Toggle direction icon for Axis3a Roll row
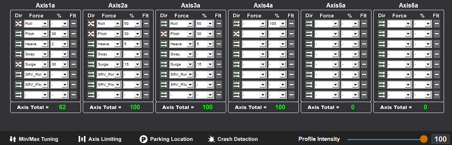 pos(164,23)
